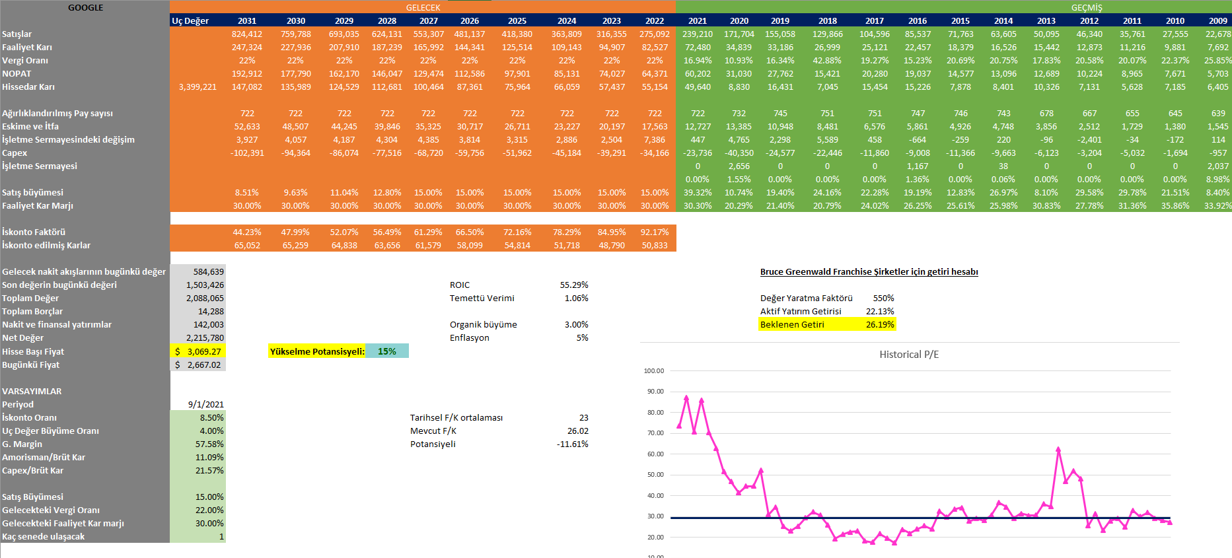Select the Değer Yaratma Faktörü value 550%
Screen dimensions: 1232x558
883,298
